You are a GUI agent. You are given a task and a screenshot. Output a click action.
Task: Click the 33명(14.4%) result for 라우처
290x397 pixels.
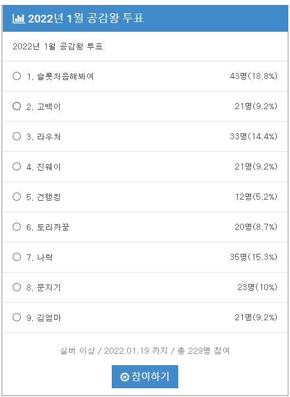[x=254, y=137]
